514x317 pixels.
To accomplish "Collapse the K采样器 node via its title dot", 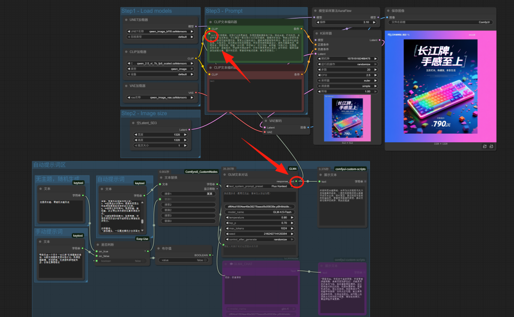I will 316,33.
